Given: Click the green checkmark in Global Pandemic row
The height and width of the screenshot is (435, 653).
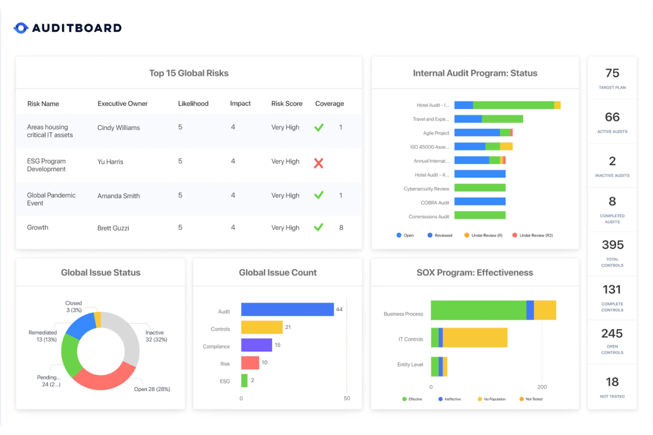Looking at the screenshot, I should 319,195.
